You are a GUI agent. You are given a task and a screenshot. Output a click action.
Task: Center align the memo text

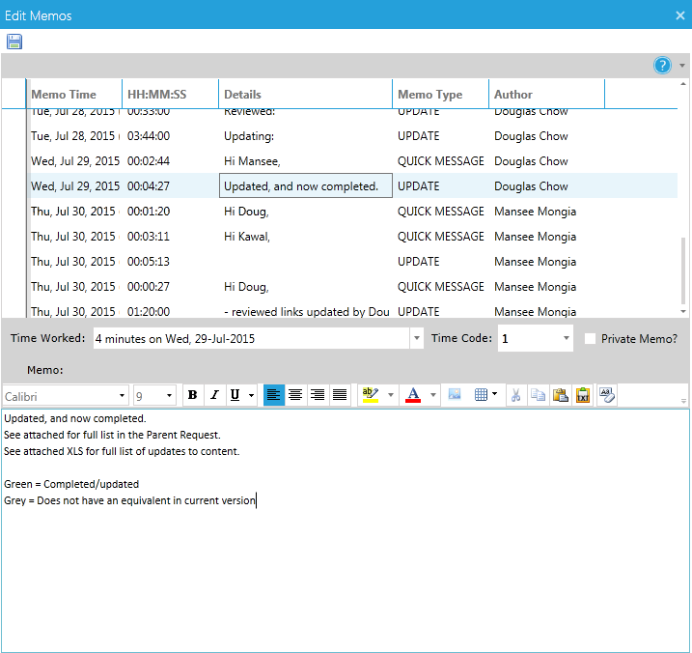pos(295,395)
